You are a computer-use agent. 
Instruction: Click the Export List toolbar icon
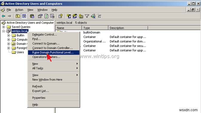pyautogui.click(x=53, y=16)
